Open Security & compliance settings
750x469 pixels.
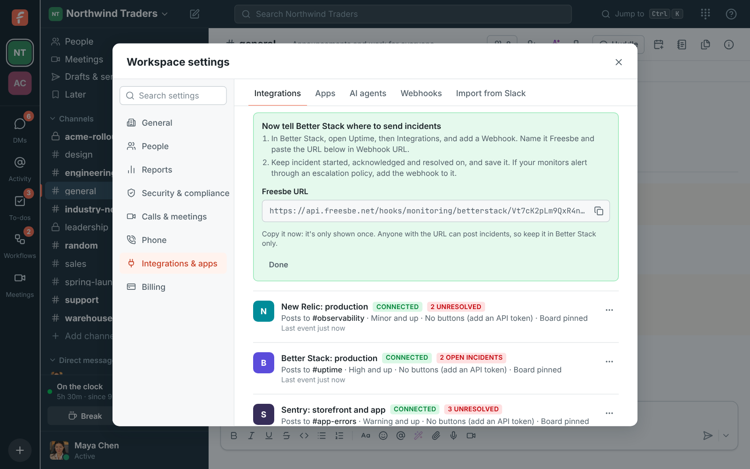pyautogui.click(x=173, y=193)
